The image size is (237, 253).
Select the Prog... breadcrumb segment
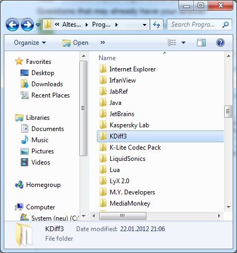[x=101, y=25]
